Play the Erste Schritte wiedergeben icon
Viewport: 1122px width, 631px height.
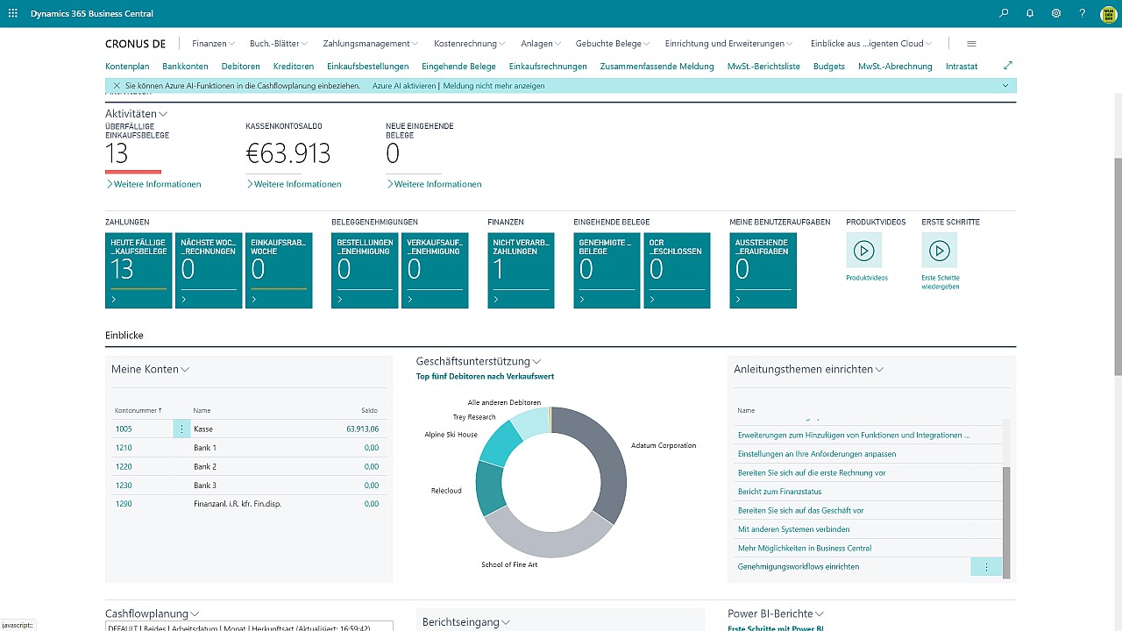click(x=939, y=251)
